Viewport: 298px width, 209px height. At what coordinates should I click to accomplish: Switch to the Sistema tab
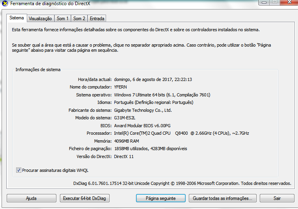point(17,18)
